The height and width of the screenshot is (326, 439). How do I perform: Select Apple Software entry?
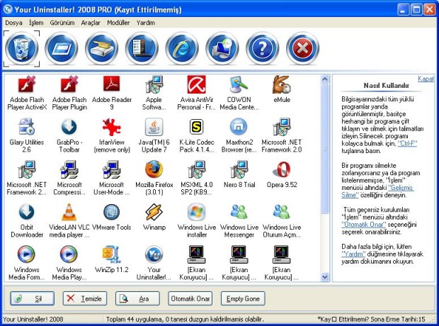154,93
